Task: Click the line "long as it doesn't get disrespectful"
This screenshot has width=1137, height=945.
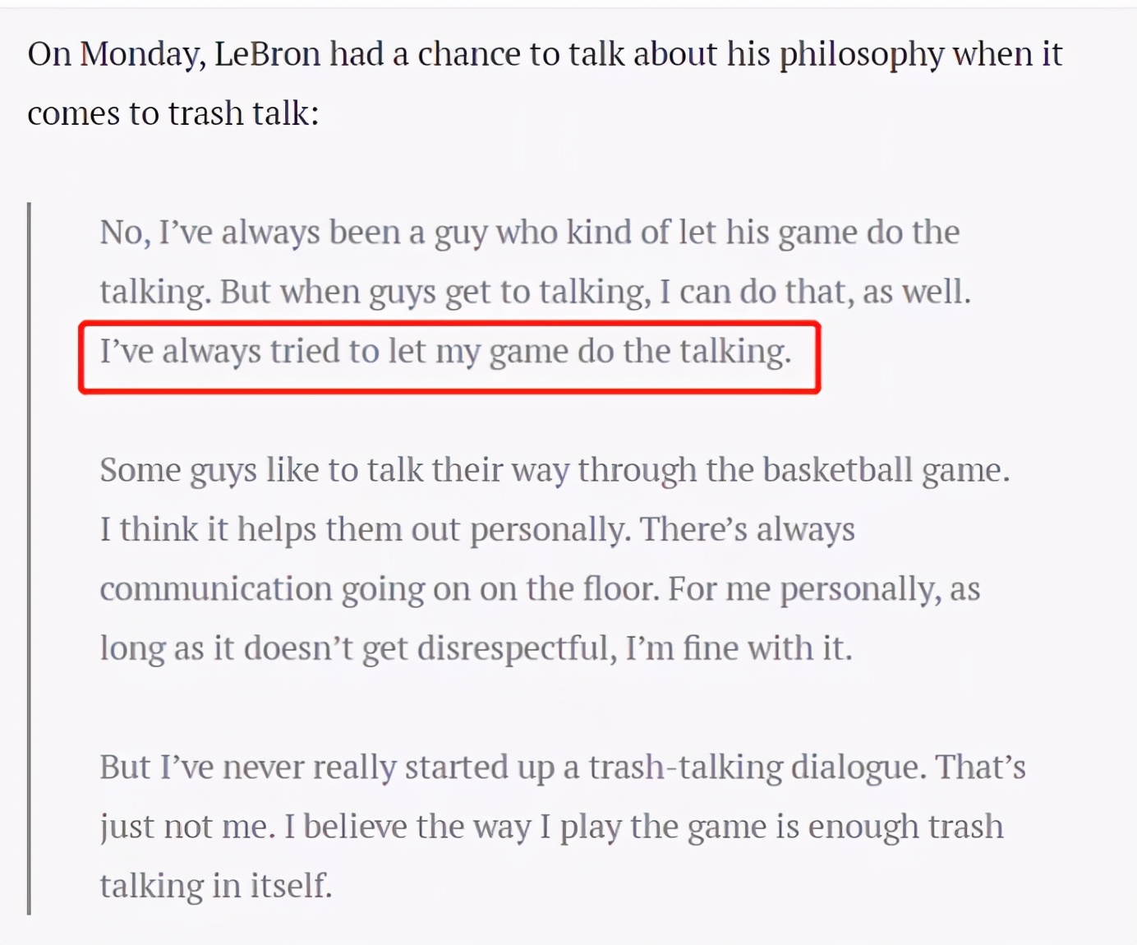Action: pyautogui.click(x=476, y=649)
